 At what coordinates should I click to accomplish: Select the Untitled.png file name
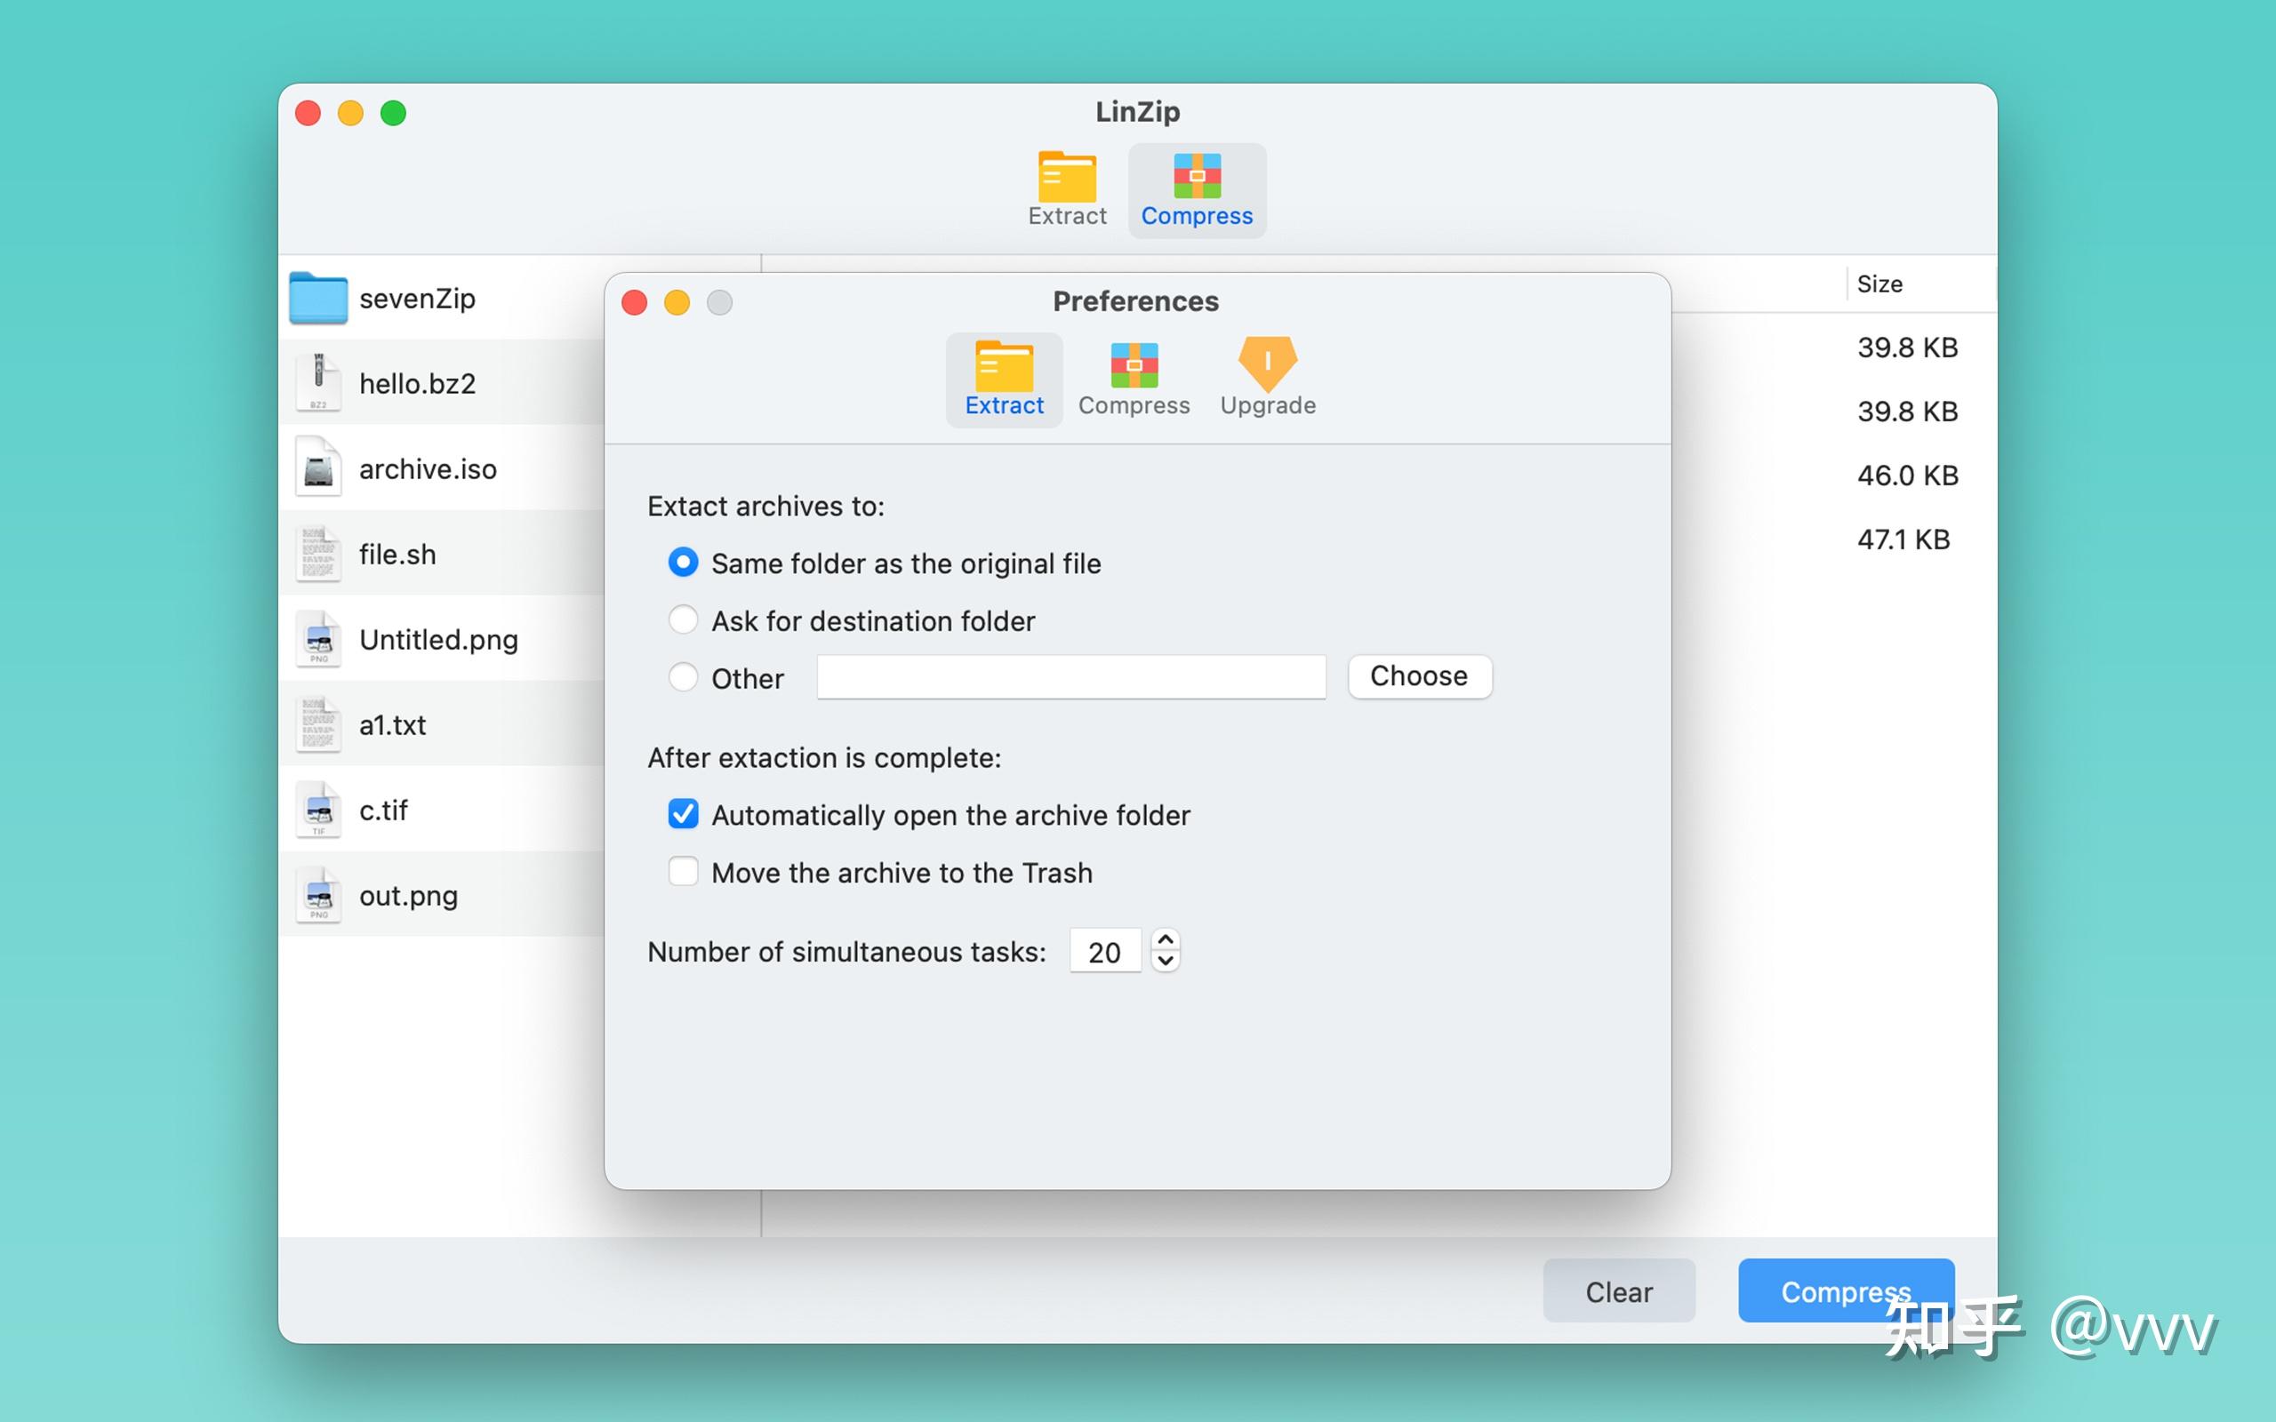(x=439, y=640)
